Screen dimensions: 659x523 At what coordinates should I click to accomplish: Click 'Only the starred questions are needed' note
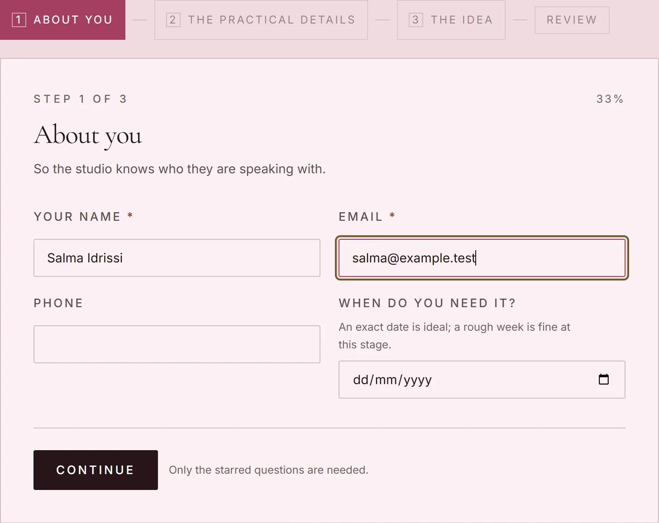coord(268,470)
